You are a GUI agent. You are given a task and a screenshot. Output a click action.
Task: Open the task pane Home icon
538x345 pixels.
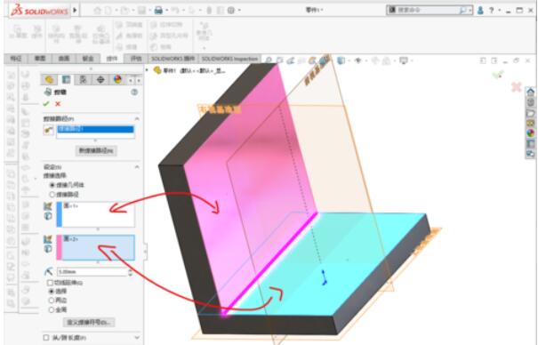pyautogui.click(x=531, y=92)
